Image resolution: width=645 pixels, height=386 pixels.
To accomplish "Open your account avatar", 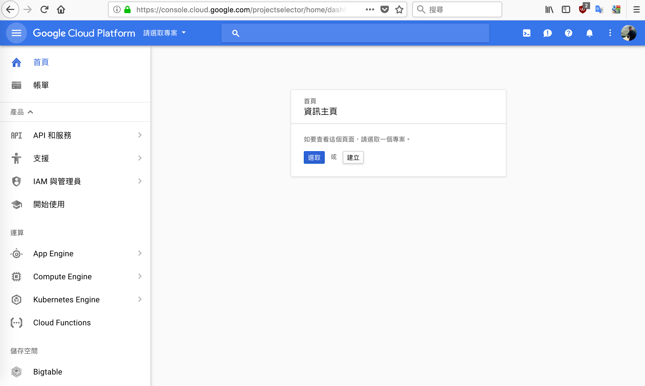I will [x=629, y=33].
